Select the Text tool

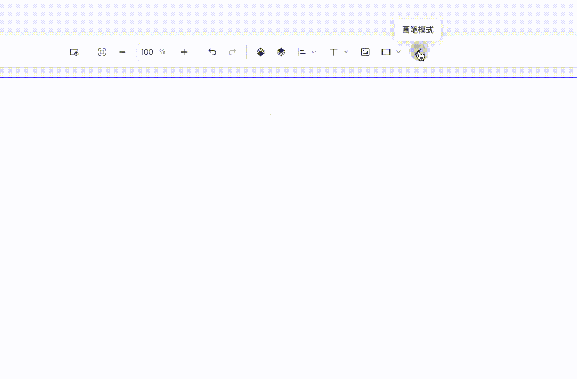(334, 52)
